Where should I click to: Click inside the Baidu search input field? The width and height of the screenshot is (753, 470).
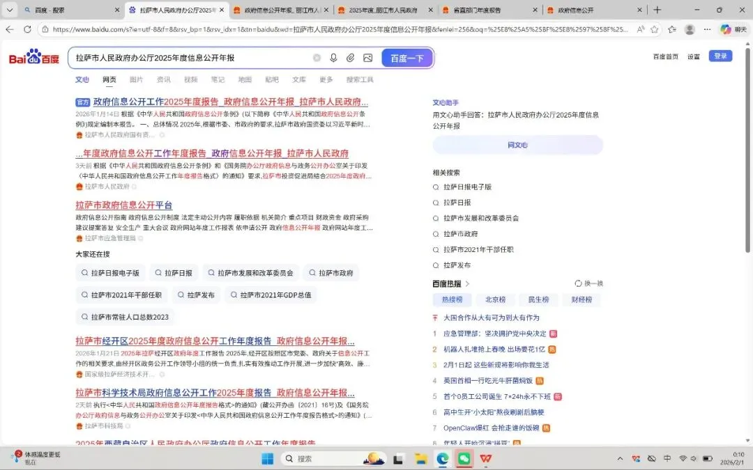click(192, 58)
